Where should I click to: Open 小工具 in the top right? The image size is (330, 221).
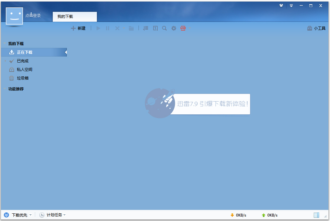point(316,28)
